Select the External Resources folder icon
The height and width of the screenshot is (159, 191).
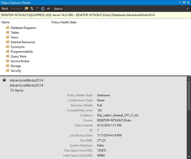click(8, 42)
